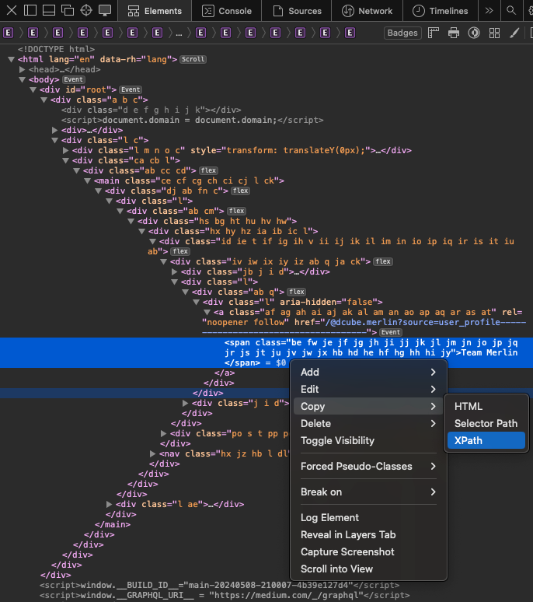Open search with the magnifying glass icon
The height and width of the screenshot is (602, 533).
pos(511,10)
